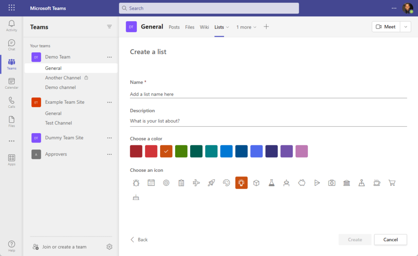
Task: Open more options for Approvers team
Action: pos(109,154)
